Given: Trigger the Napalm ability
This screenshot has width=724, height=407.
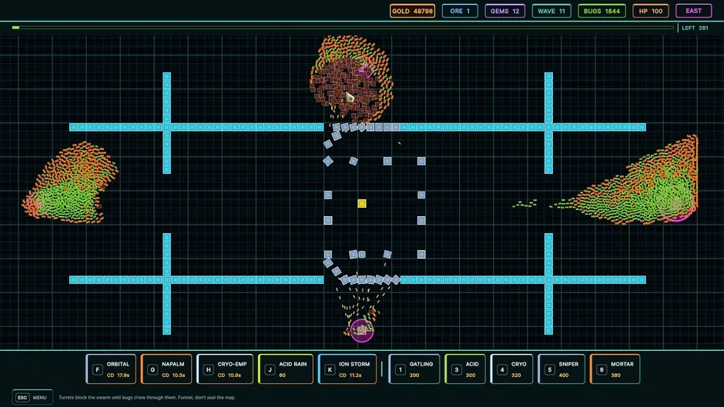Looking at the screenshot, I should 166,369.
